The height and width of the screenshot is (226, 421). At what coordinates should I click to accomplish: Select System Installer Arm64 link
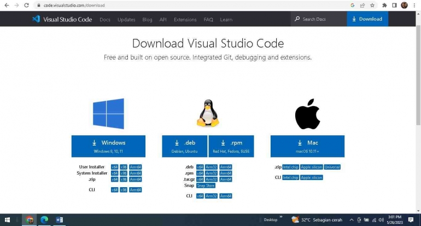point(136,173)
